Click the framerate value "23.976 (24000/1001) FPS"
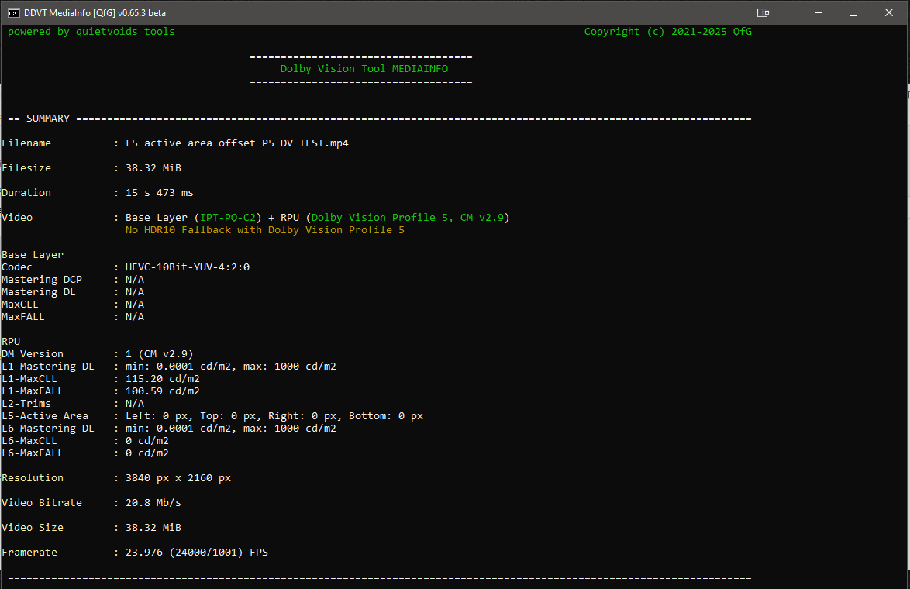The image size is (910, 589). point(197,553)
